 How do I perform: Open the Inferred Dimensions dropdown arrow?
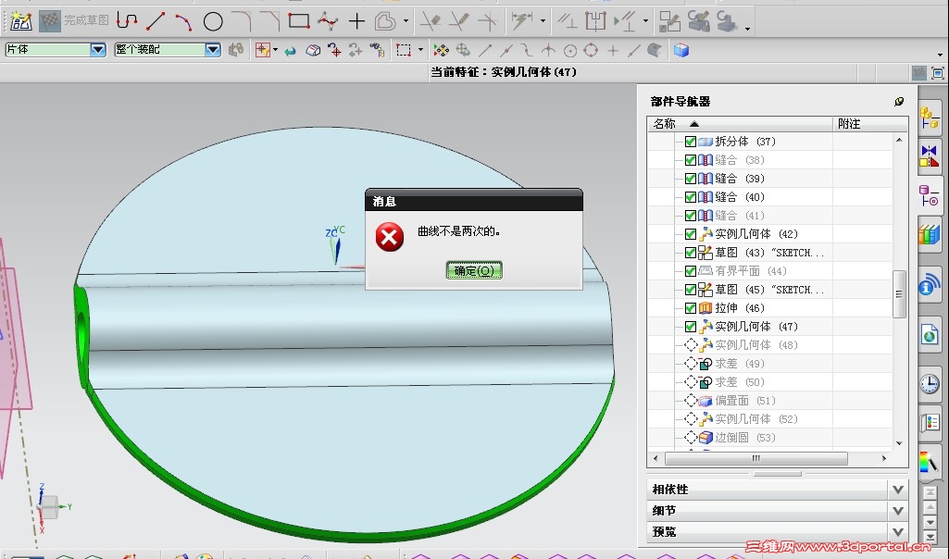pos(543,21)
